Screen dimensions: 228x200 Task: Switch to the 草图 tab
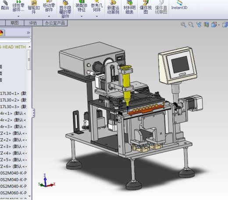(14, 23)
